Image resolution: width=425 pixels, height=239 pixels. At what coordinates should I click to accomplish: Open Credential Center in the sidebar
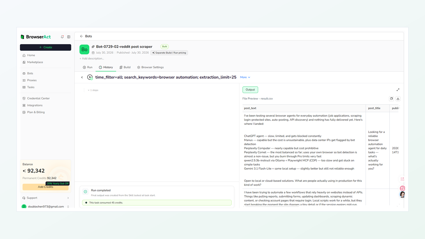[x=45, y=98]
